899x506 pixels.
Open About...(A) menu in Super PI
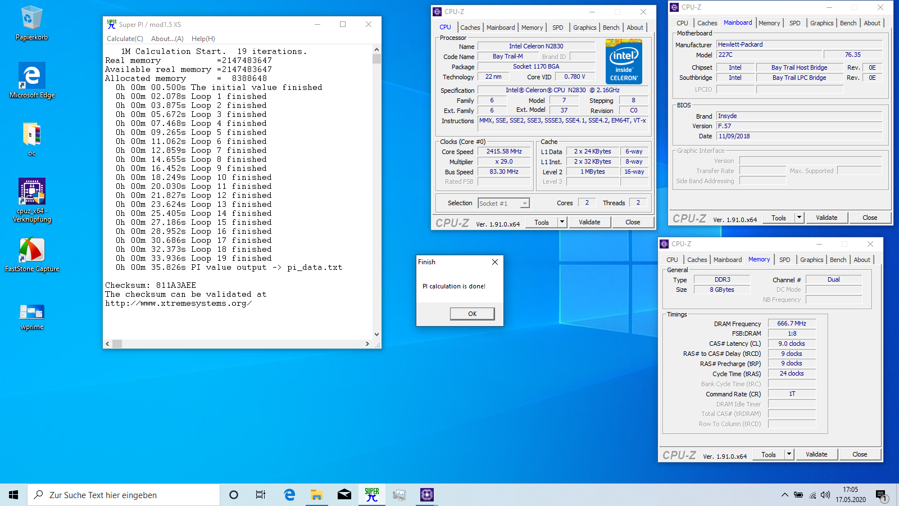(167, 39)
